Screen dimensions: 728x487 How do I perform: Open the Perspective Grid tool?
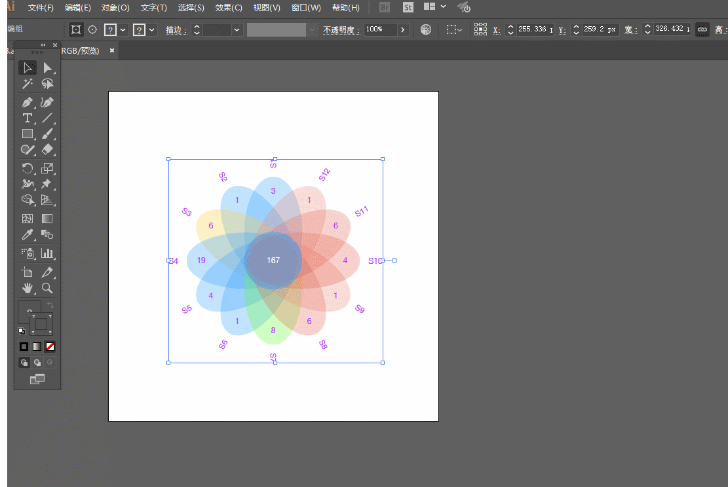click(x=47, y=200)
